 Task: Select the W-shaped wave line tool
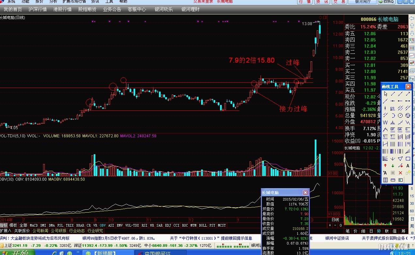tap(386, 123)
